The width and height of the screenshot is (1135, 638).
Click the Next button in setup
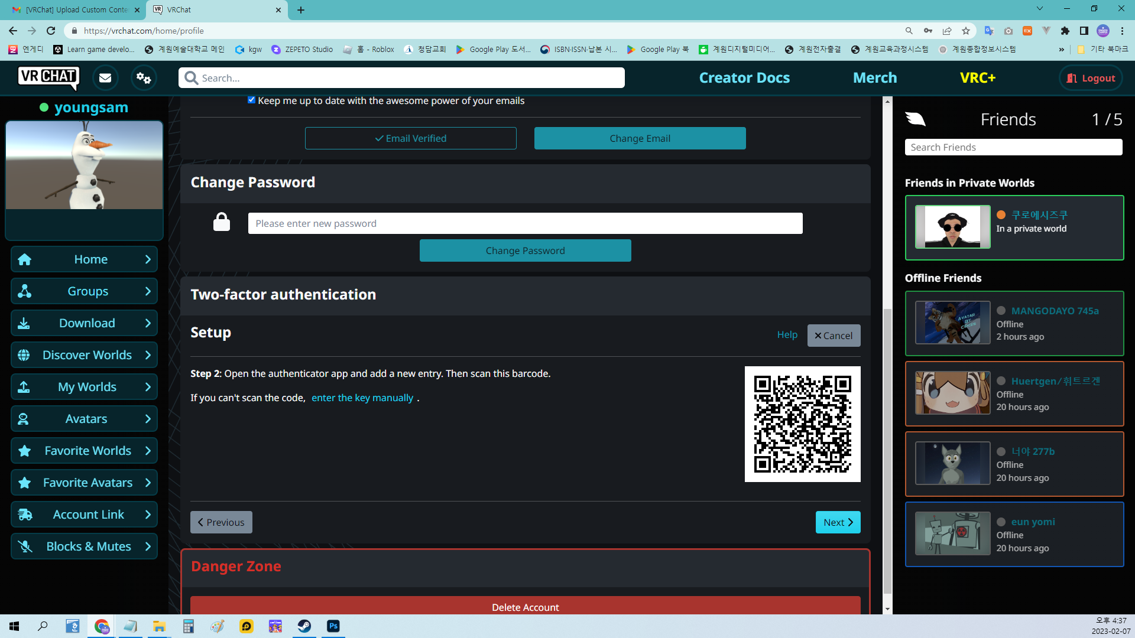pos(838,522)
